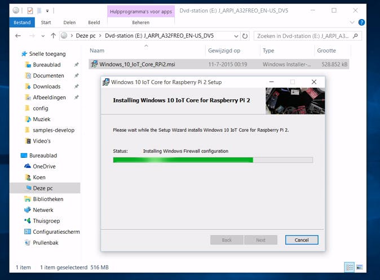Image resolution: width=380 pixels, height=280 pixels.
Task: Click the msi file installer icon
Action: [x=94, y=64]
